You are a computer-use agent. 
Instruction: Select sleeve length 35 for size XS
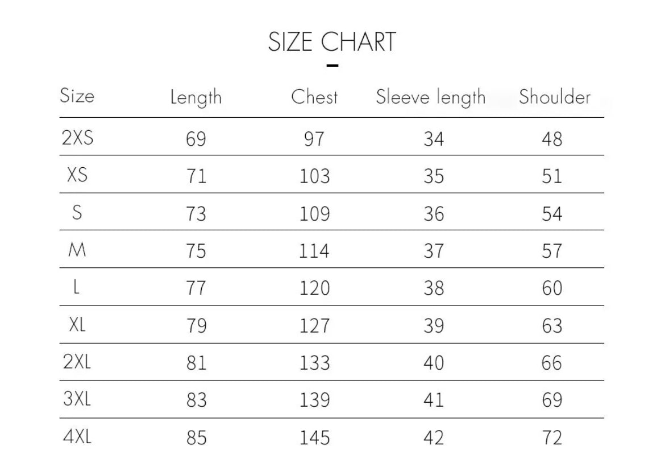433,176
